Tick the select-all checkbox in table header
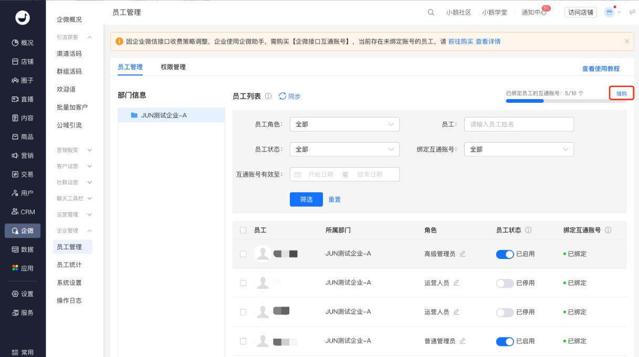The width and height of the screenshot is (639, 357). pyautogui.click(x=243, y=230)
